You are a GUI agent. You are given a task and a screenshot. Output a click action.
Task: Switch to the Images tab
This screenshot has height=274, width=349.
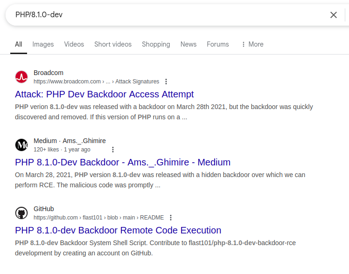click(43, 44)
